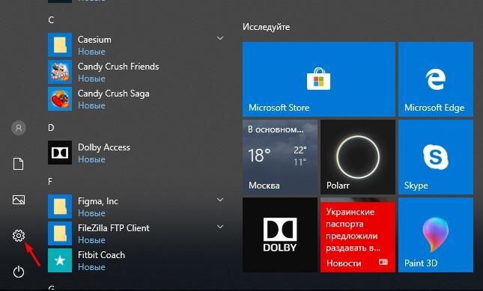Screen dimensions: 483x291
Task: Click the FileZilla FTP Client label
Action: click(x=113, y=228)
